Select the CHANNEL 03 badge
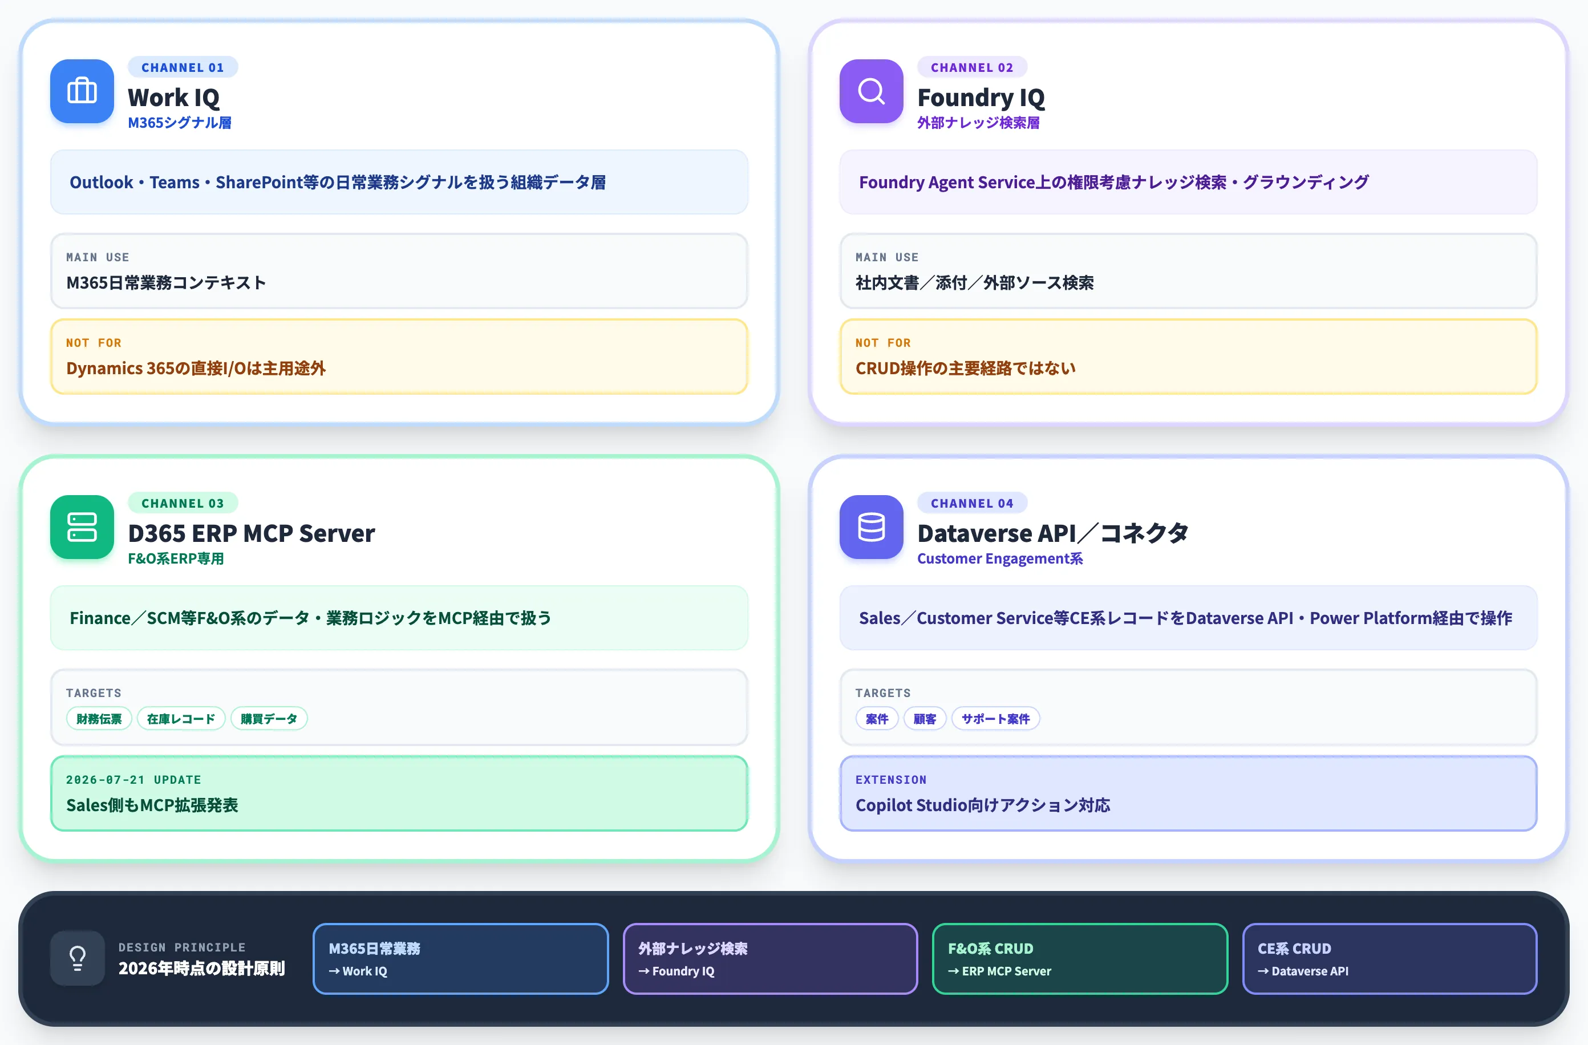Screen dimensions: 1588x1045 click(183, 503)
